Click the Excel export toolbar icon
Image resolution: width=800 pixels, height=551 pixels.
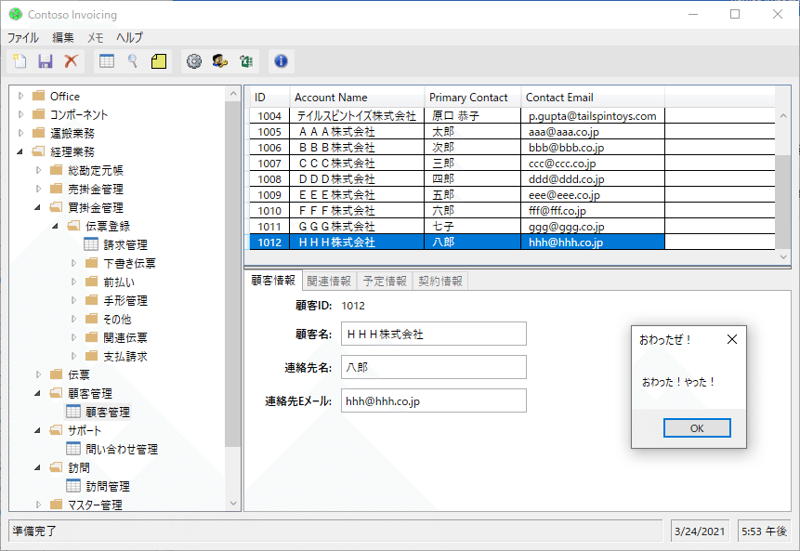(x=246, y=61)
